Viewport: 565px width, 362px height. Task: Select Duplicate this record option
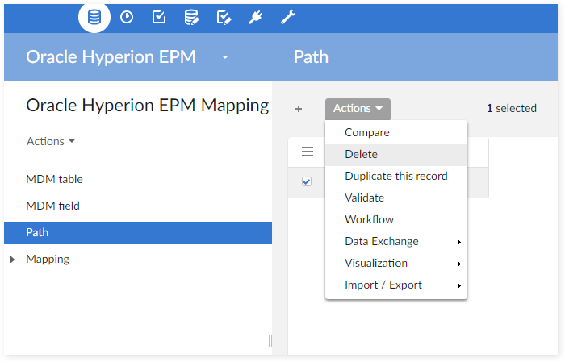click(395, 176)
